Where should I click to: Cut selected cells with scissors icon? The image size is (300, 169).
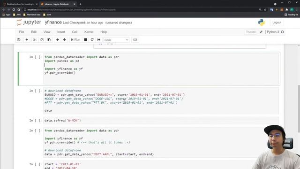(x=35, y=39)
